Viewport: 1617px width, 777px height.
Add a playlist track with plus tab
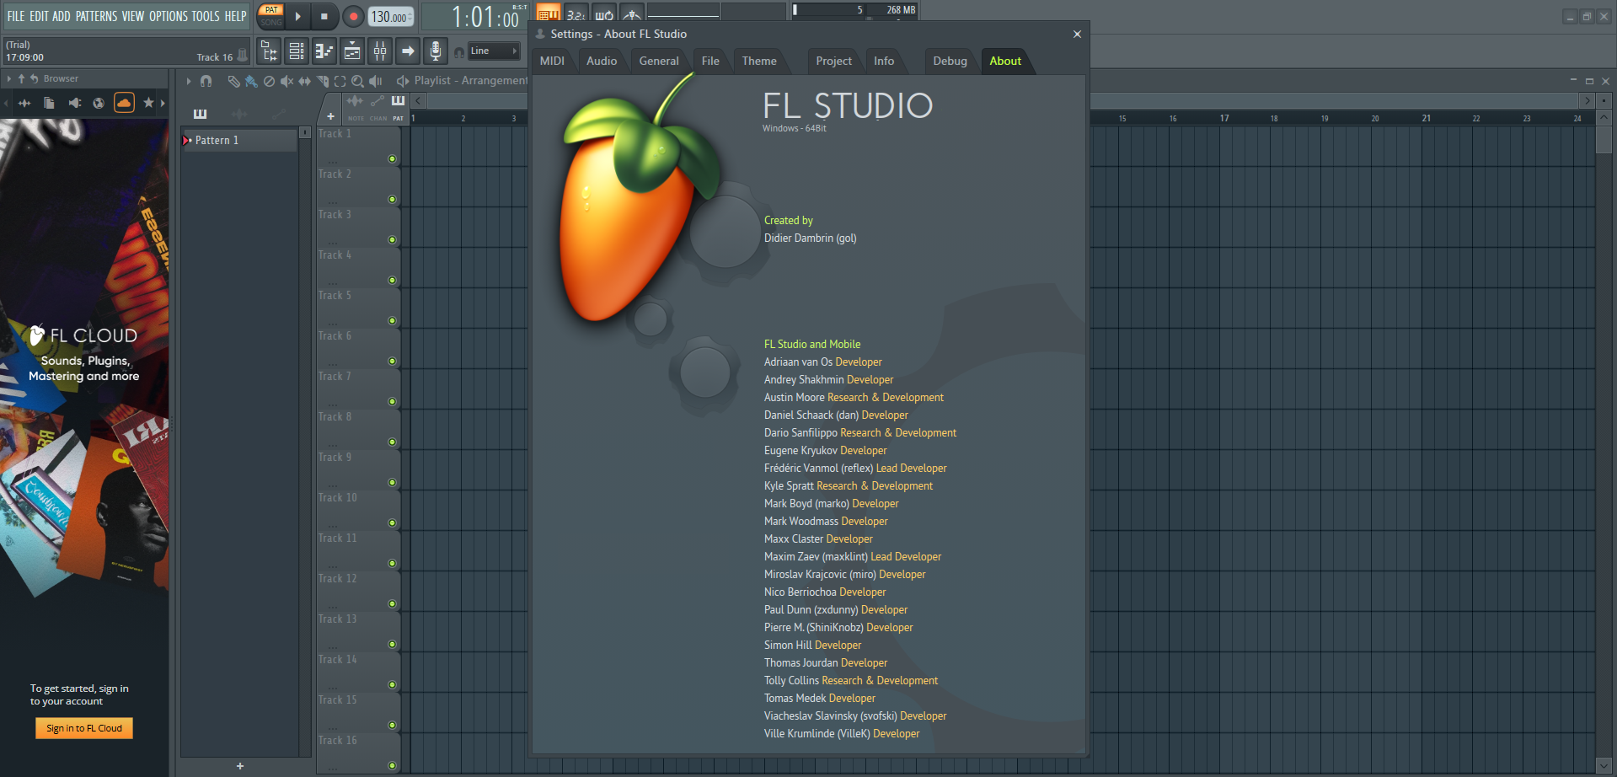click(331, 116)
